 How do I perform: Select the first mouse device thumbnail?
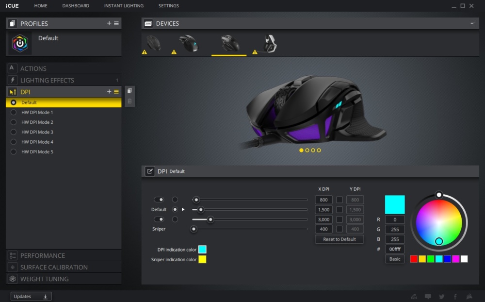coord(153,43)
